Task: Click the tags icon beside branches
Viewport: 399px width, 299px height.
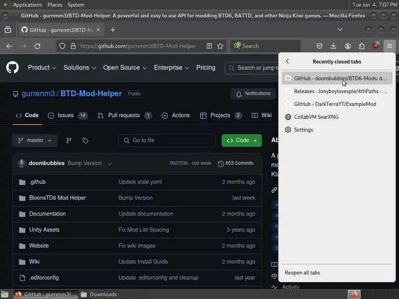Action: tap(85, 140)
